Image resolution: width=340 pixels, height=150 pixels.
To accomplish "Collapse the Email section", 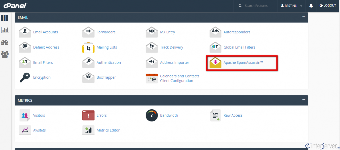I will (x=303, y=17).
